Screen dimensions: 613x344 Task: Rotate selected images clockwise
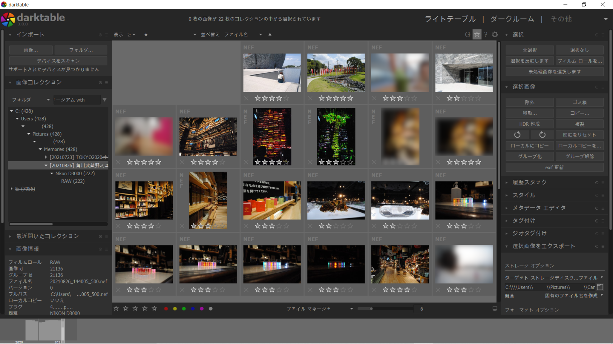542,135
